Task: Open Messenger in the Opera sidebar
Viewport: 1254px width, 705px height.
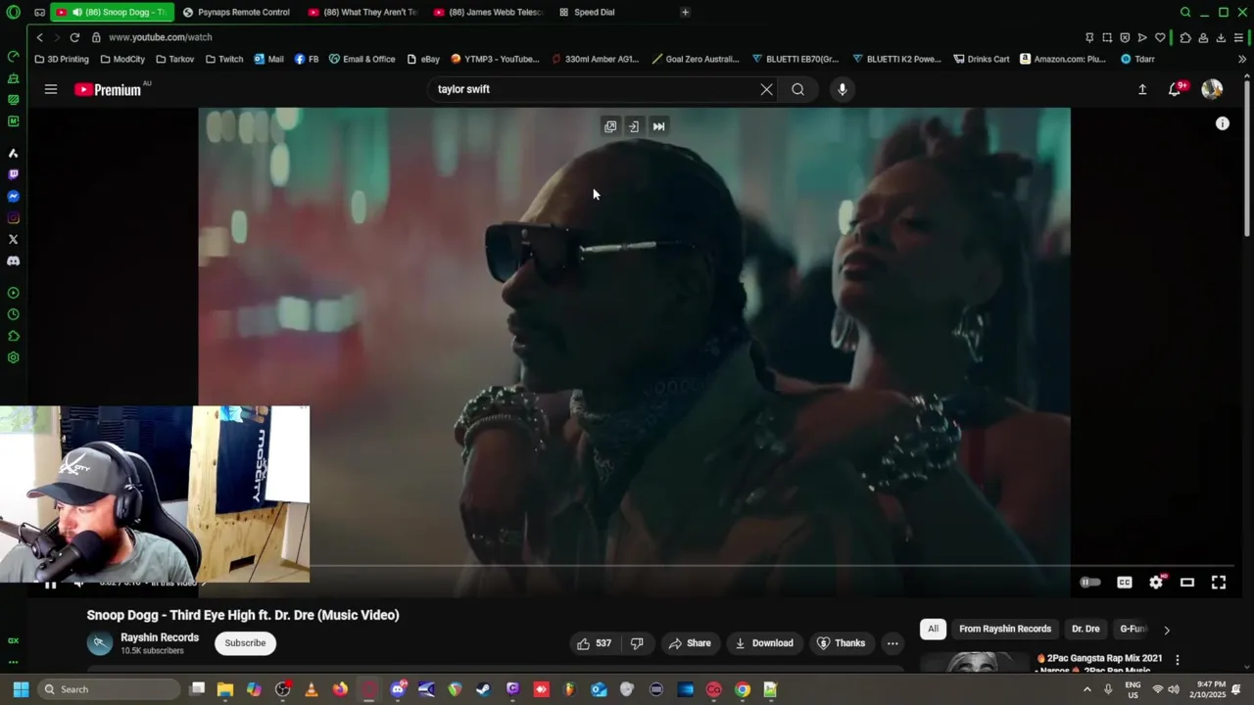Action: tap(13, 196)
